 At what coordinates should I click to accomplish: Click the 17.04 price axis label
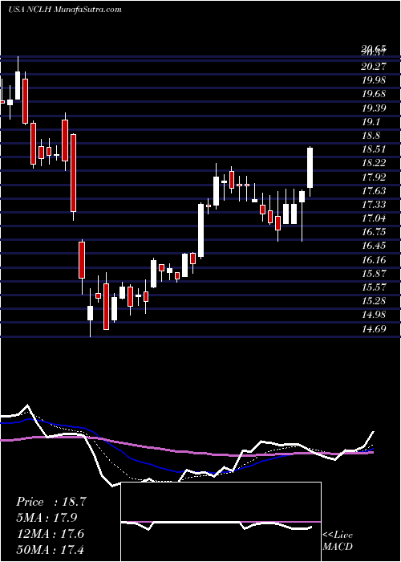coord(374,218)
